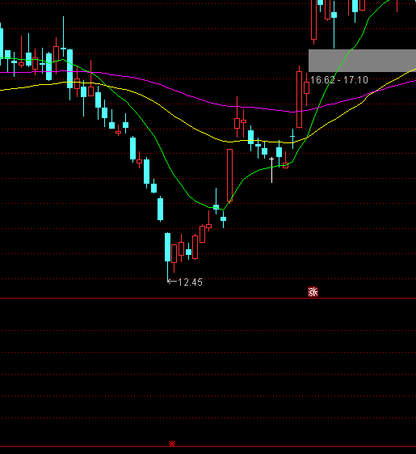Viewport: 416px width, 454px height.
Task: Select the lowest cyan candle above the 12.45 label
Action: coord(168,257)
